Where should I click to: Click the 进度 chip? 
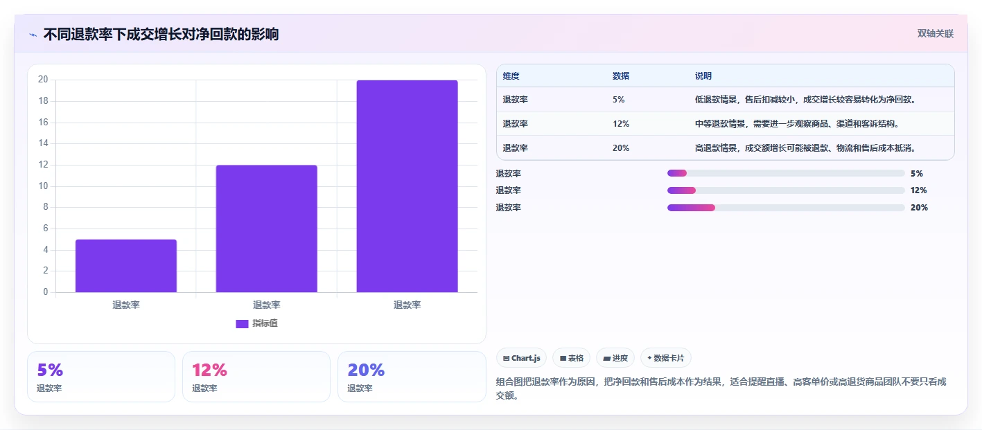[x=615, y=358]
